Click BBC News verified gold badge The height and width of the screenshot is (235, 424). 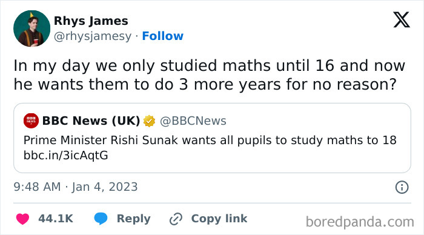pyautogui.click(x=149, y=121)
